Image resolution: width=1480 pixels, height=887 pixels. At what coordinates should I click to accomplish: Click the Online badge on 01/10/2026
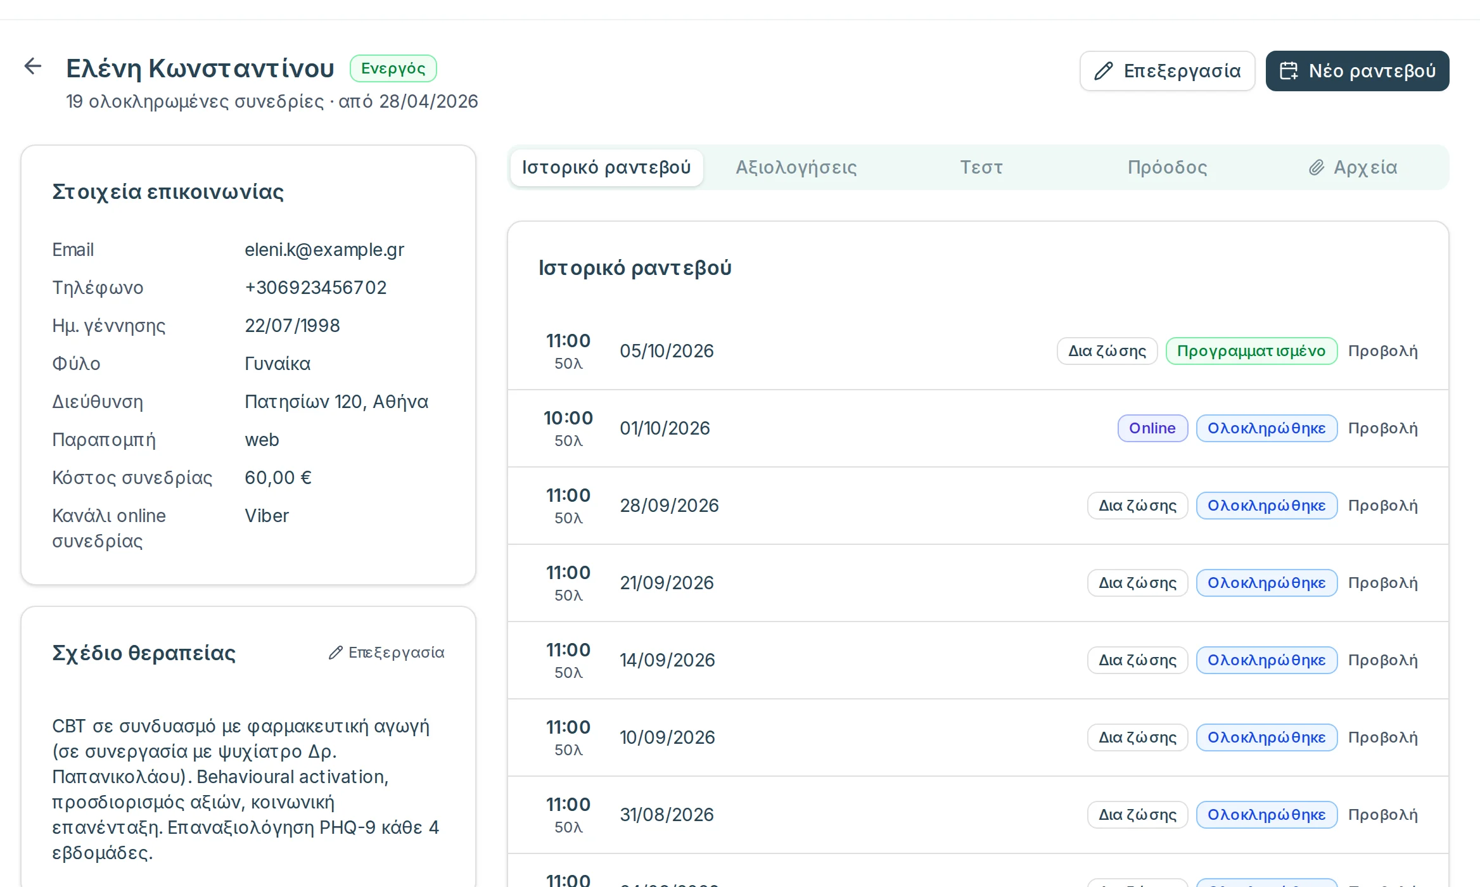click(x=1152, y=428)
